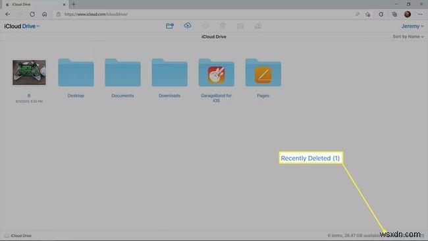Viewport: 428px width, 241px height.
Task: Click the Desktop folder name label
Action: [x=76, y=95]
